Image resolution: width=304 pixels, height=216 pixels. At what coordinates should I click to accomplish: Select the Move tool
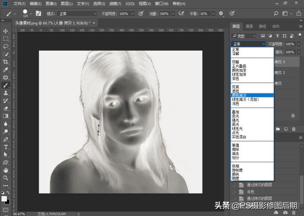(x=6, y=31)
